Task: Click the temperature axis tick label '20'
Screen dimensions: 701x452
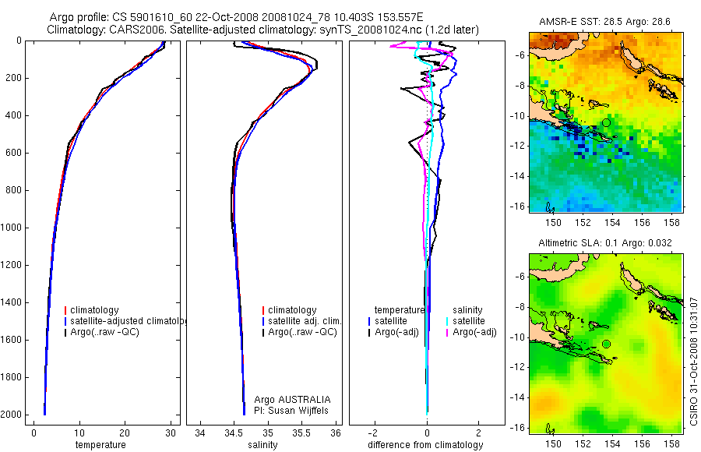Action: tap(125, 433)
